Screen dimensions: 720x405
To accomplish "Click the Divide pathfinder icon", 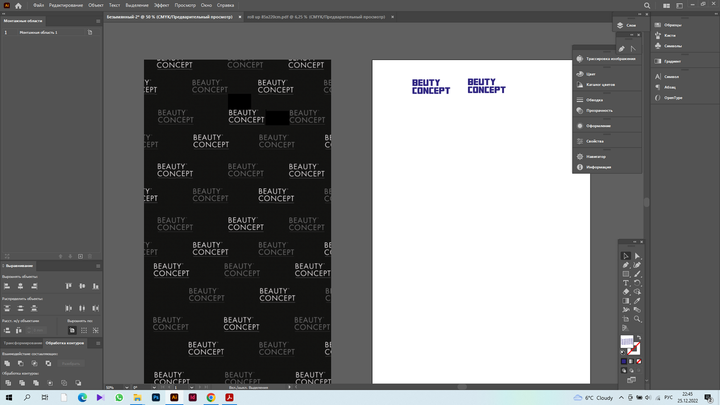I will click(x=8, y=383).
